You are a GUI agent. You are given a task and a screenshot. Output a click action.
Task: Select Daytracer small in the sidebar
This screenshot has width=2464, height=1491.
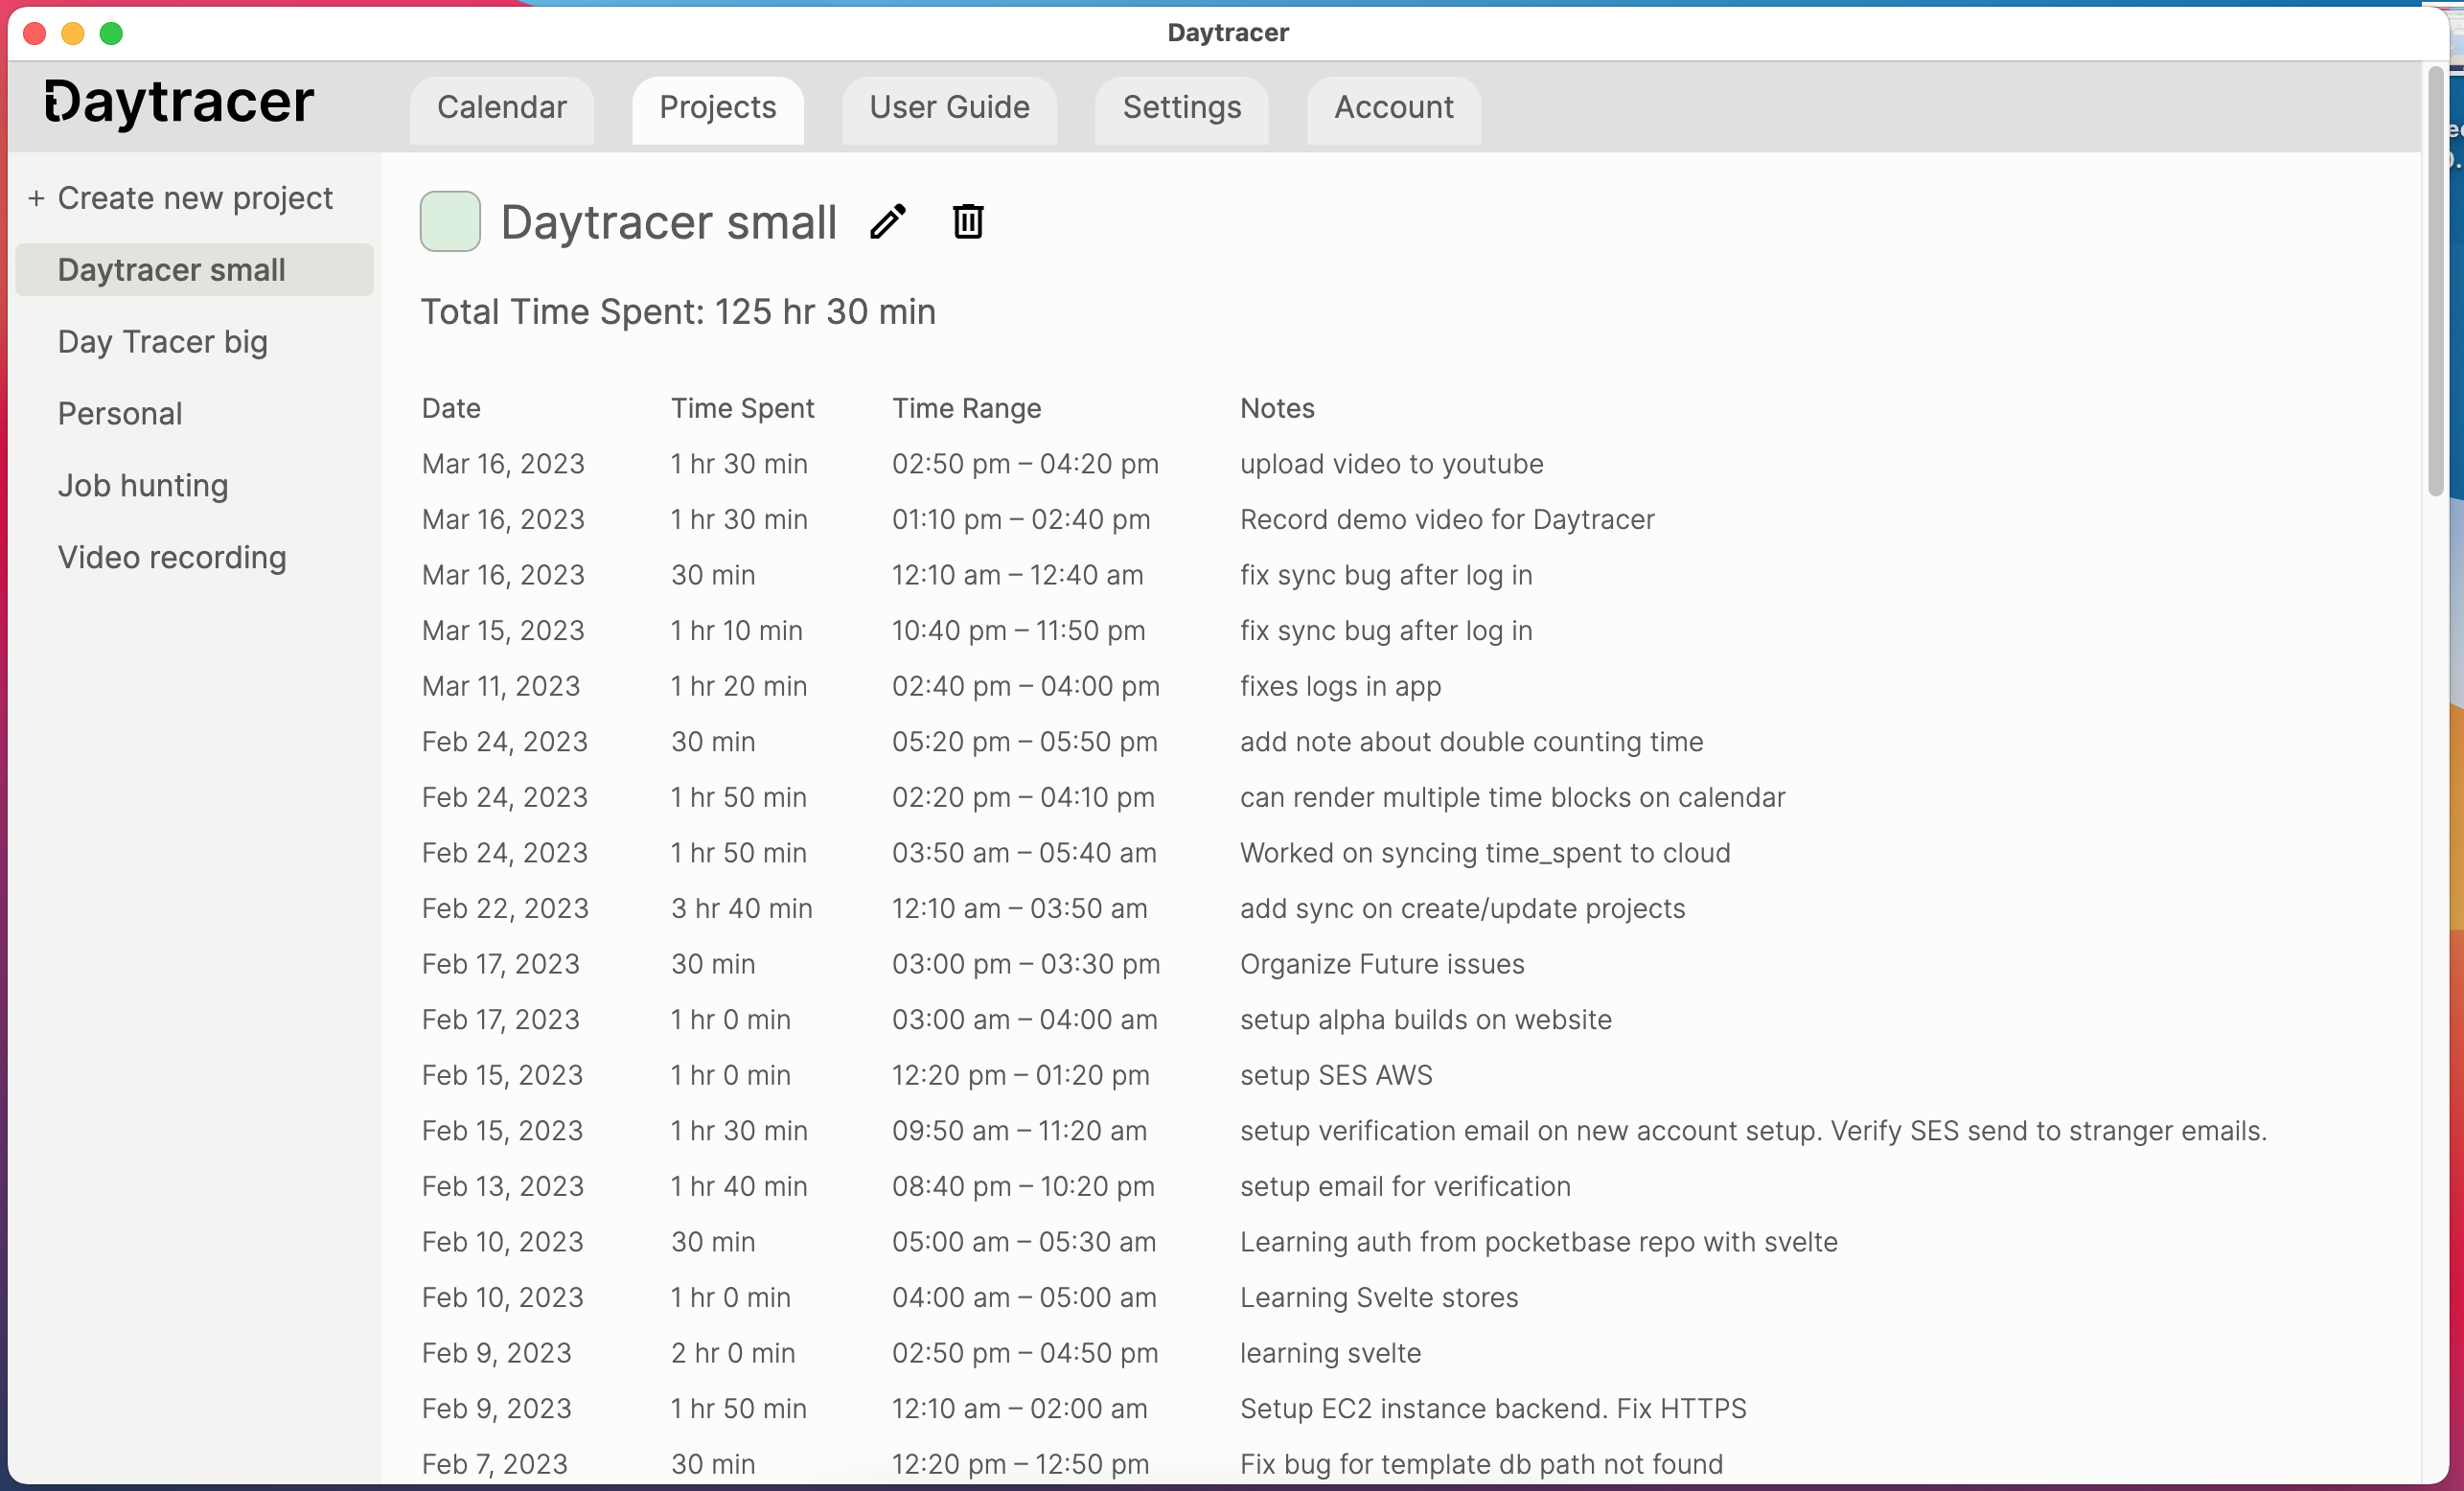[x=195, y=270]
